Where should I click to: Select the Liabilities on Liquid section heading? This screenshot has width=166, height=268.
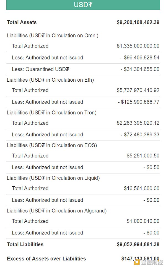53,178
